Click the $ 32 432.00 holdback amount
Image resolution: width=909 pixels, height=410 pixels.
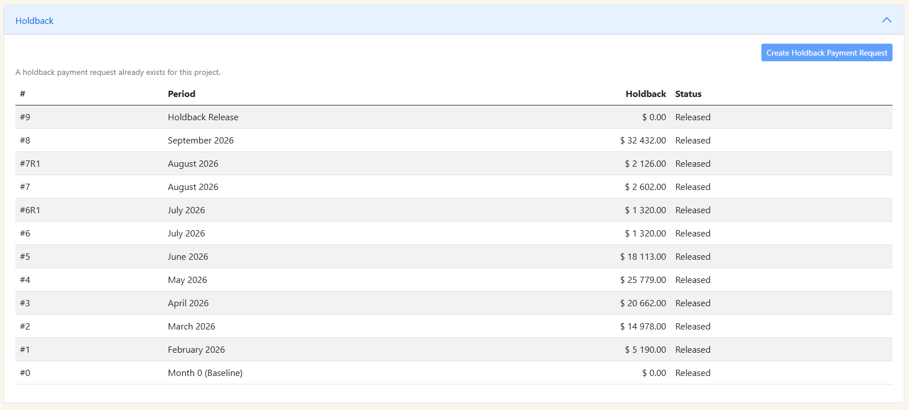coord(643,141)
